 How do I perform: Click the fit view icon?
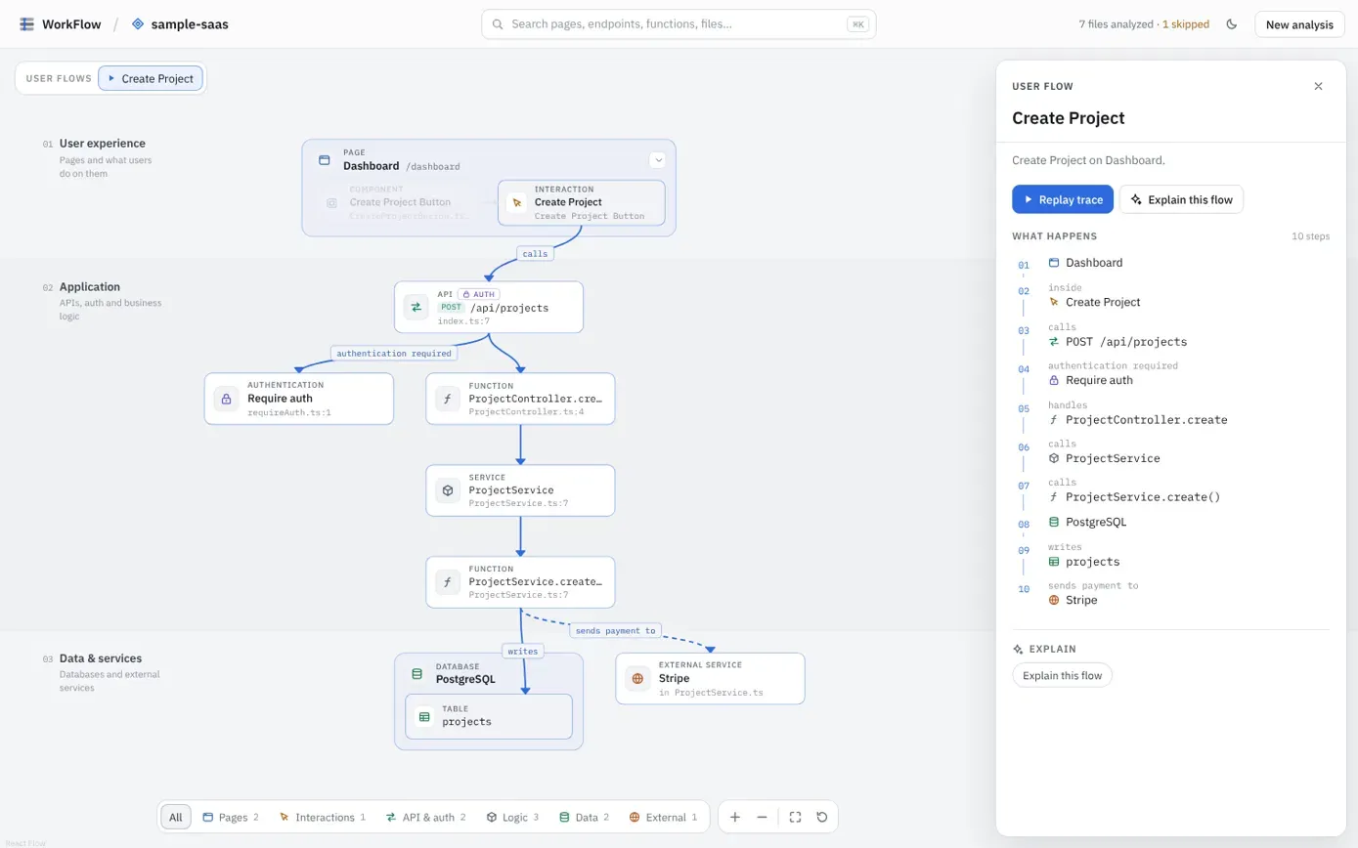(795, 817)
